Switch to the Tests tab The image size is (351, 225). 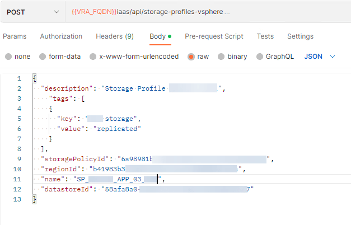pos(265,36)
